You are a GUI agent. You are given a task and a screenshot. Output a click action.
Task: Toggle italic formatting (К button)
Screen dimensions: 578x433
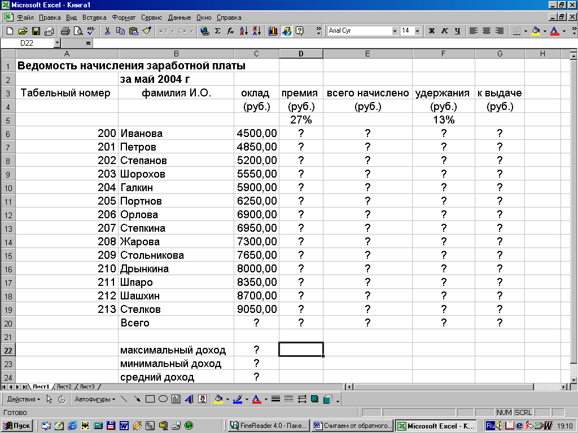pyautogui.click(x=445, y=31)
